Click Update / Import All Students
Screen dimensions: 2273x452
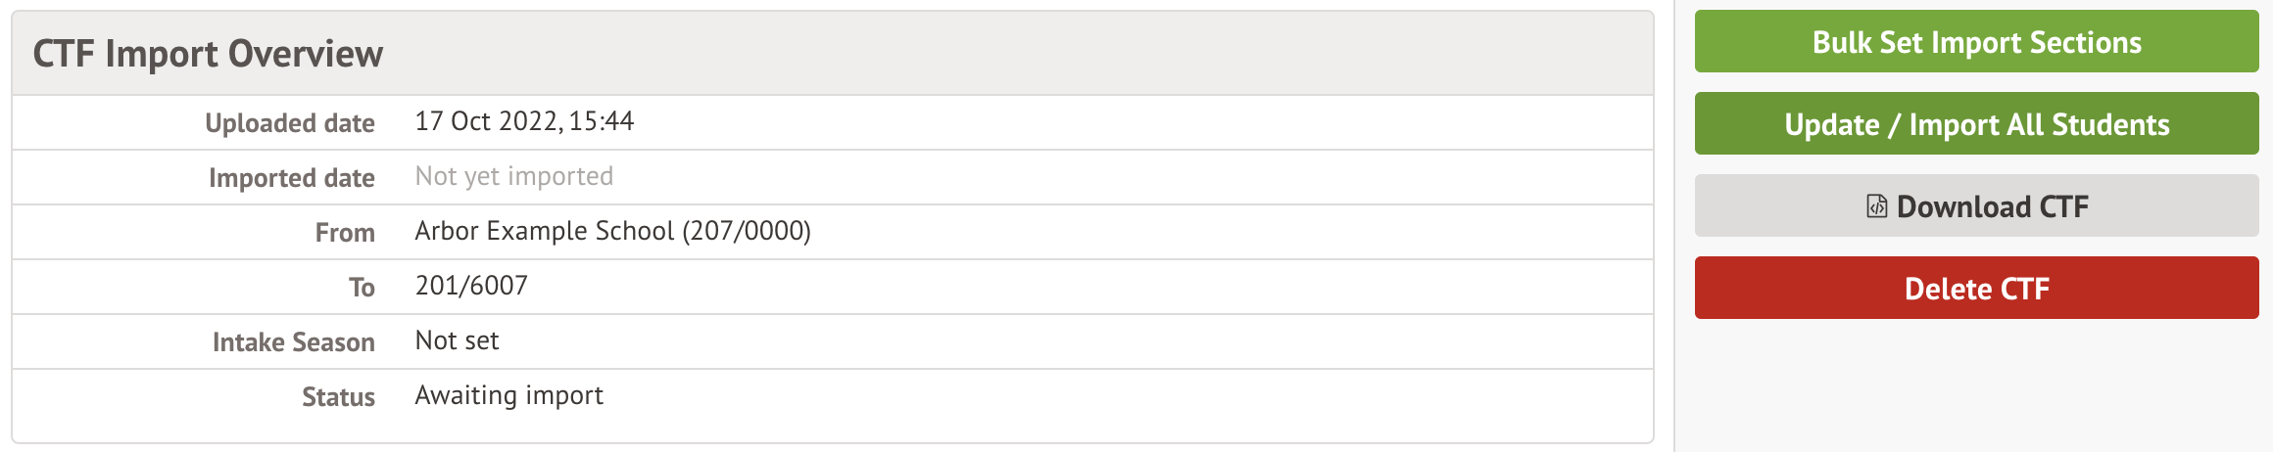click(x=1976, y=124)
